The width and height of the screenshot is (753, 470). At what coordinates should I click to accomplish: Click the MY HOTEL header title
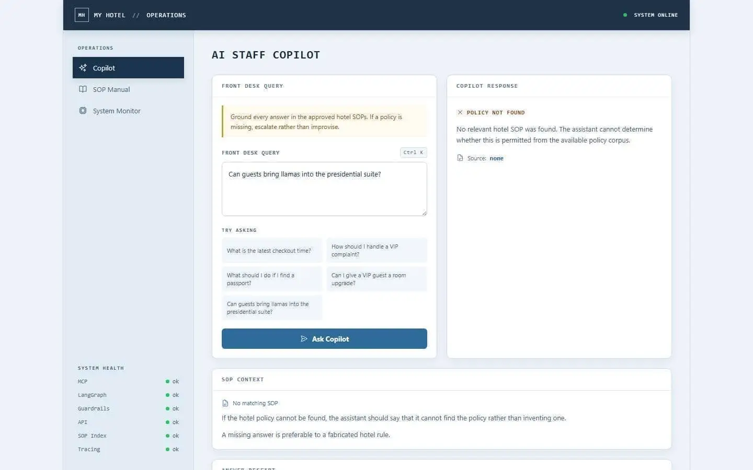[110, 15]
